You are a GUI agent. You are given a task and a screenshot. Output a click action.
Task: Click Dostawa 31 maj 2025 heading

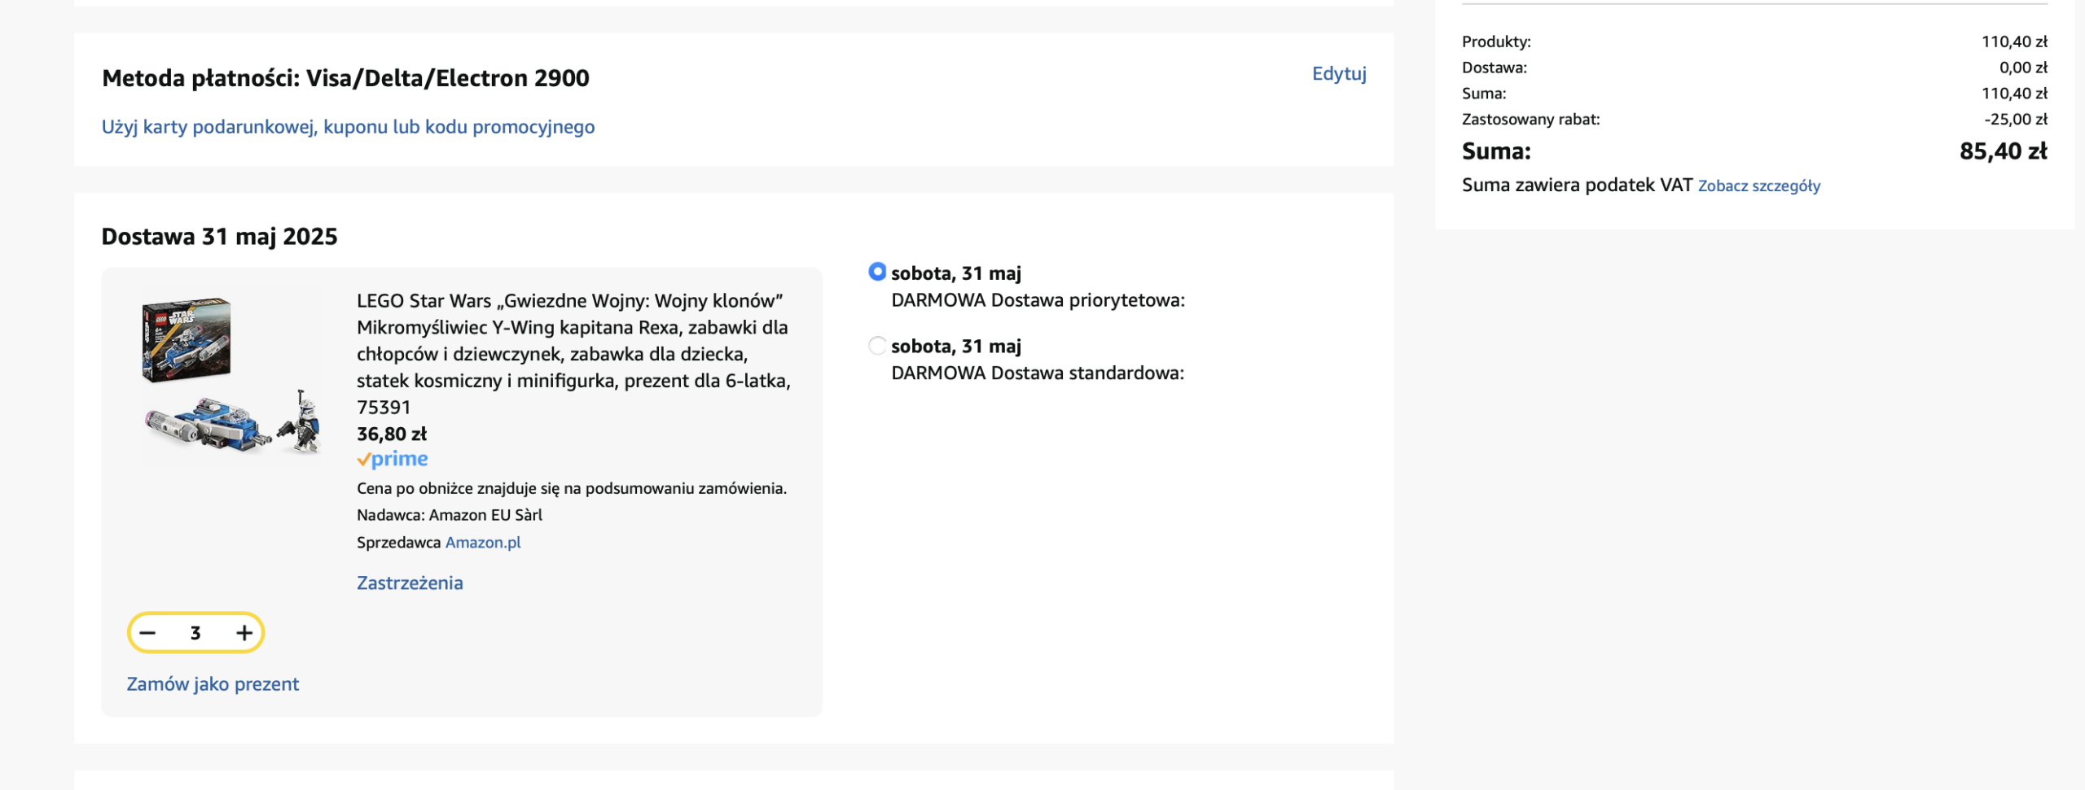pyautogui.click(x=219, y=237)
